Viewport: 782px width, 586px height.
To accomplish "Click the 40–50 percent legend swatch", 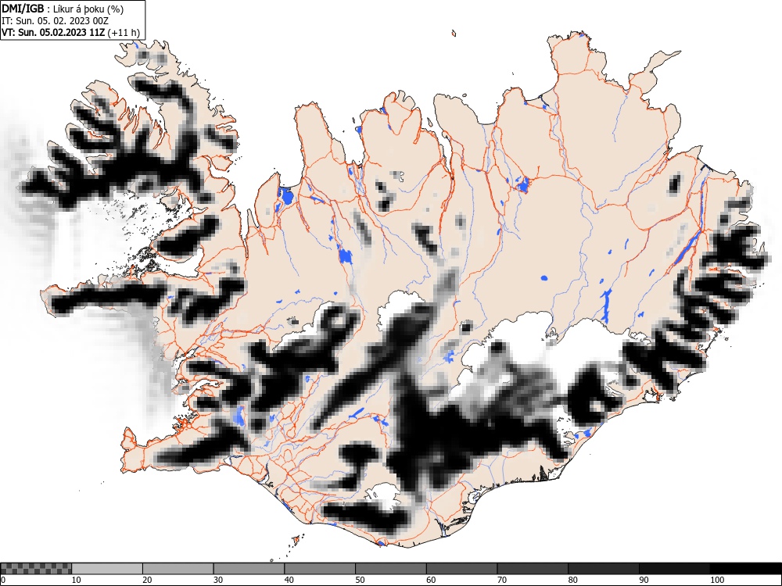I will point(320,569).
